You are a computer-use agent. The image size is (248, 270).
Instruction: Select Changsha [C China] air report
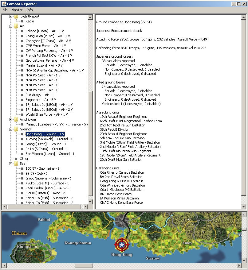(x=48, y=41)
